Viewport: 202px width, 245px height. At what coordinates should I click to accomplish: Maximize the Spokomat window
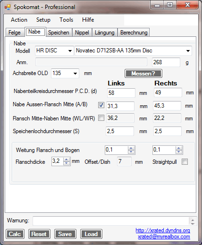pyautogui.click(x=170, y=5)
